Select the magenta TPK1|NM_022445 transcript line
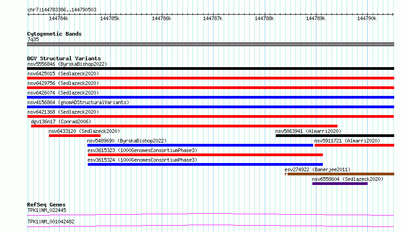This screenshot has height=232, width=407. pyautogui.click(x=210, y=214)
